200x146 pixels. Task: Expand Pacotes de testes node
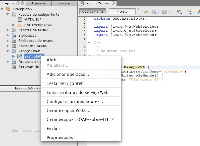pos(8,30)
